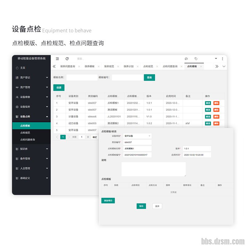Click the theme palette icon
Viewport: 246px width, 246px height.
point(186,59)
